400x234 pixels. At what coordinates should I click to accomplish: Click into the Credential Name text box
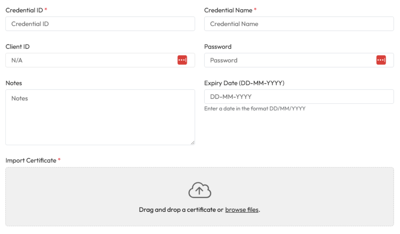(299, 24)
